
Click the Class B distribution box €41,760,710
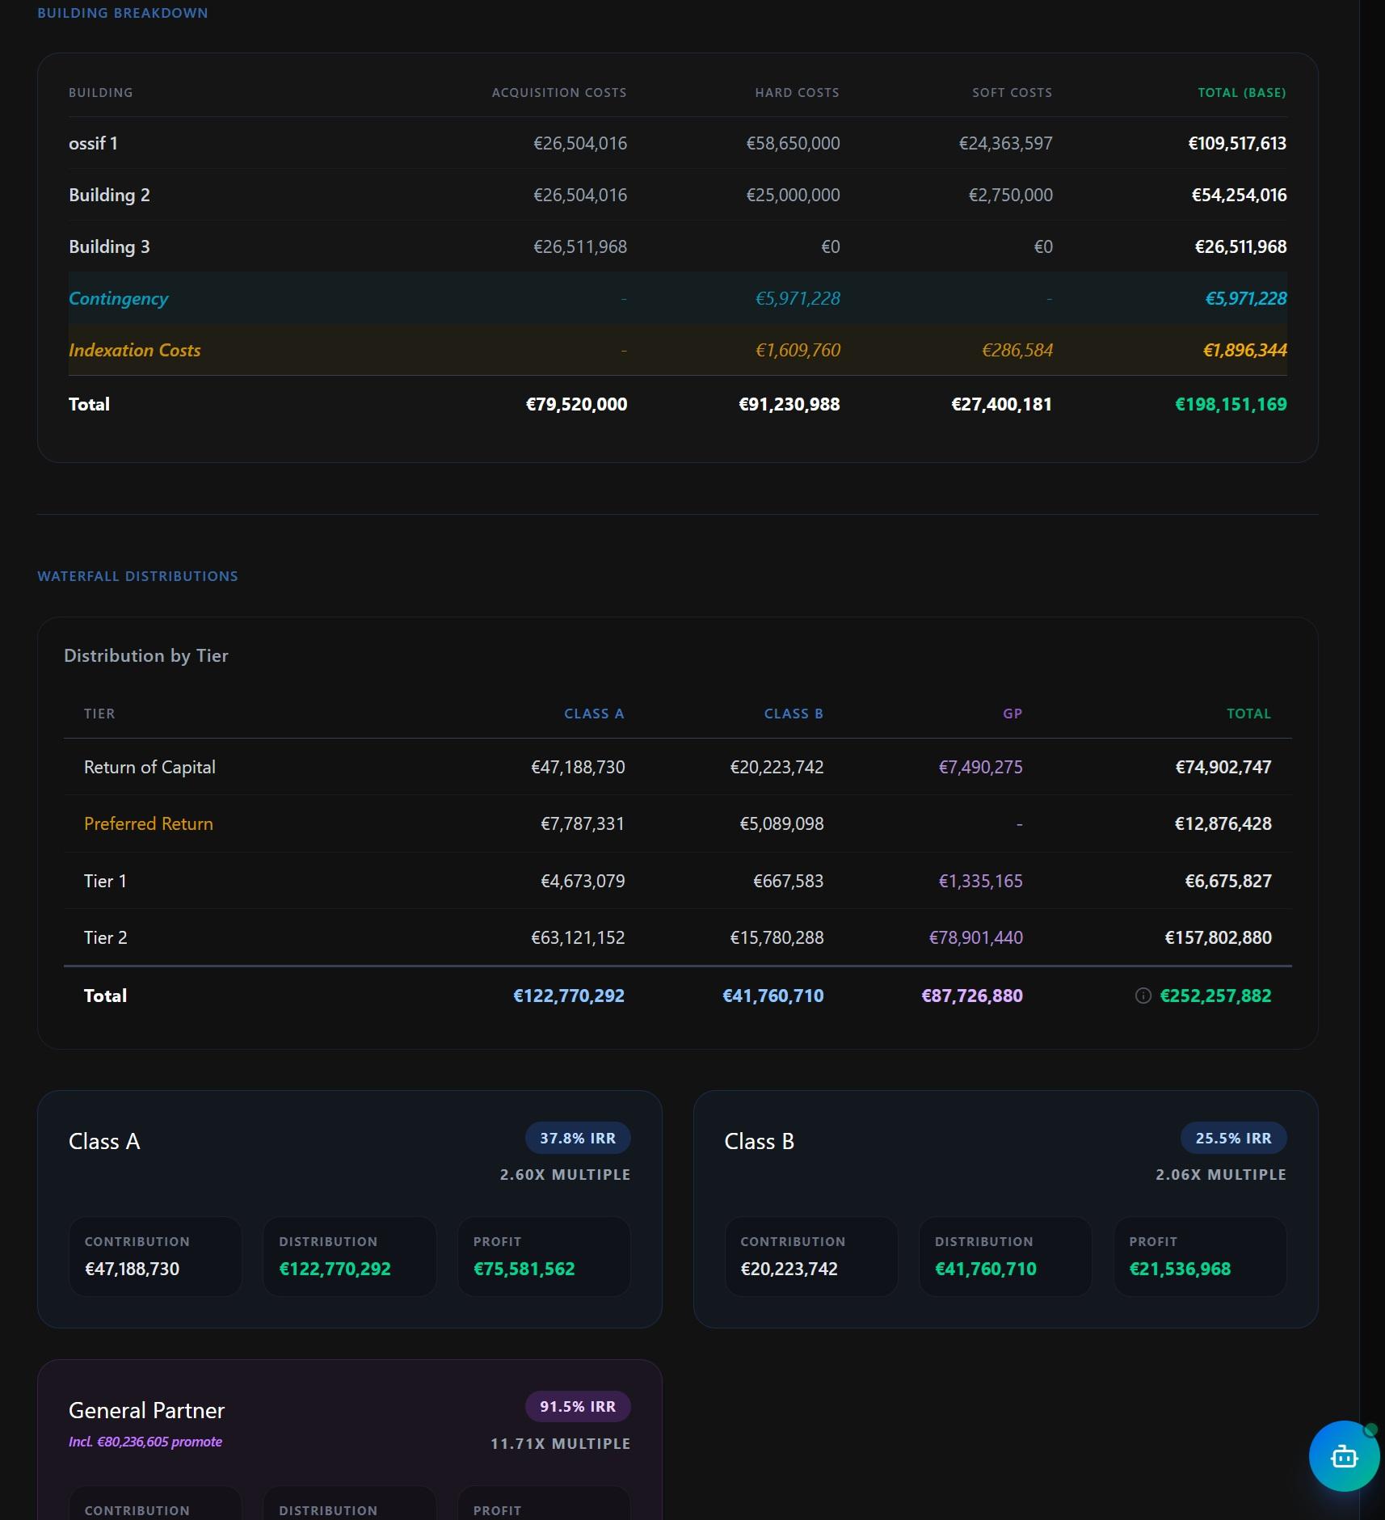click(1005, 1257)
